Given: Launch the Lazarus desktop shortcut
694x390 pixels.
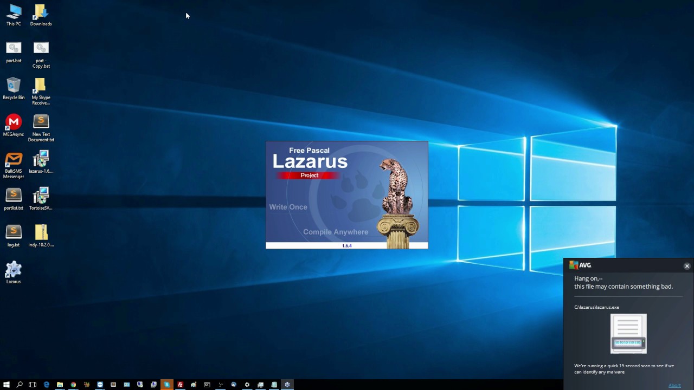Looking at the screenshot, I should coord(14,273).
